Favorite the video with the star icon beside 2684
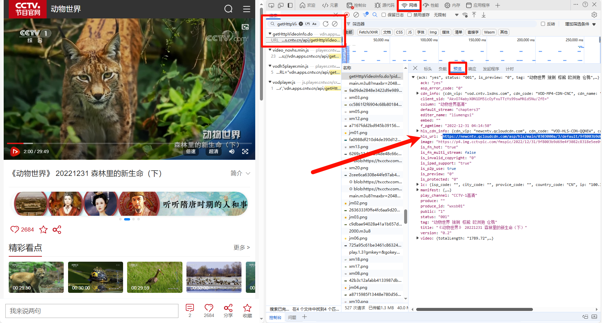This screenshot has width=602, height=323. (x=43, y=230)
